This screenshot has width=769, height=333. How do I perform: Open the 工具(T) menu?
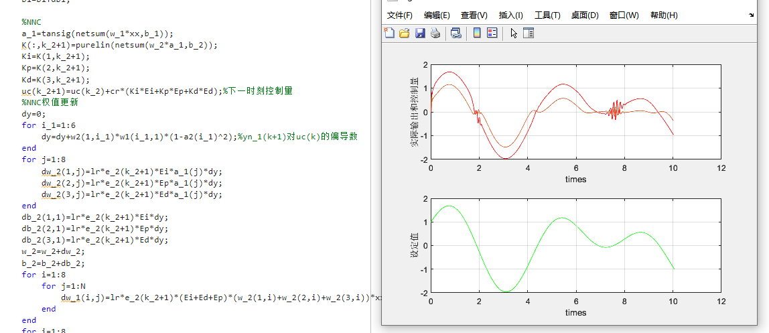click(x=547, y=15)
